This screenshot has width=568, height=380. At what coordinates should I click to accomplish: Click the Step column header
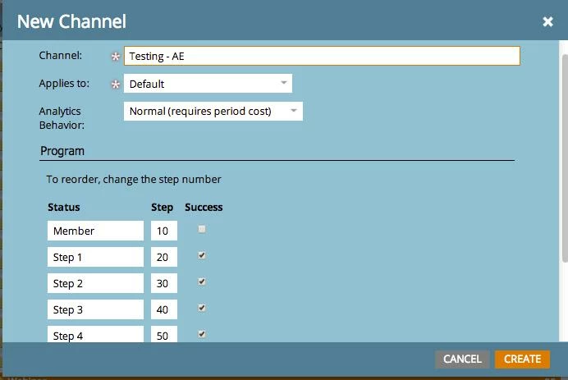point(162,208)
